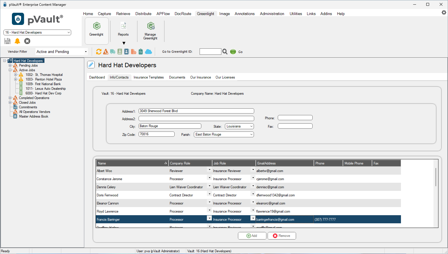Open the notifications bell icon
This screenshot has width=448, height=254.
click(17, 41)
